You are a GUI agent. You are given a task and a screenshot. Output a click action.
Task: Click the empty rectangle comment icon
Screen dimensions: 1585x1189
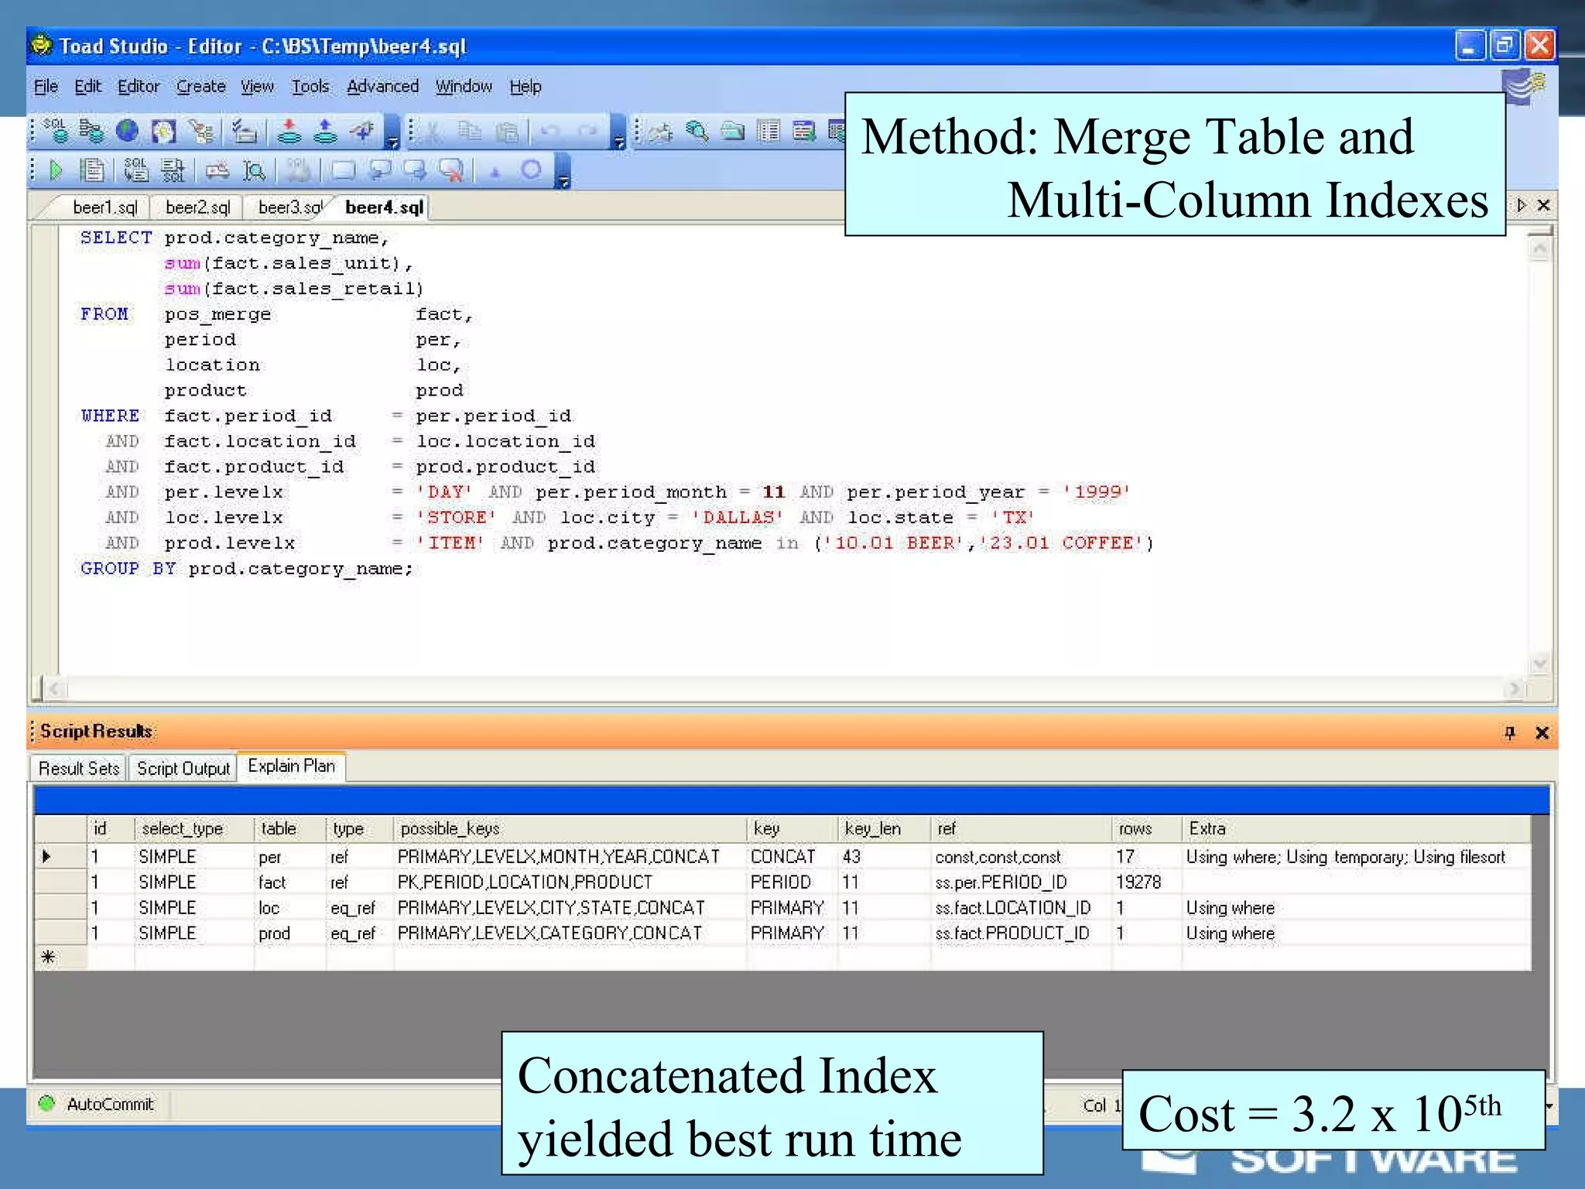(343, 170)
